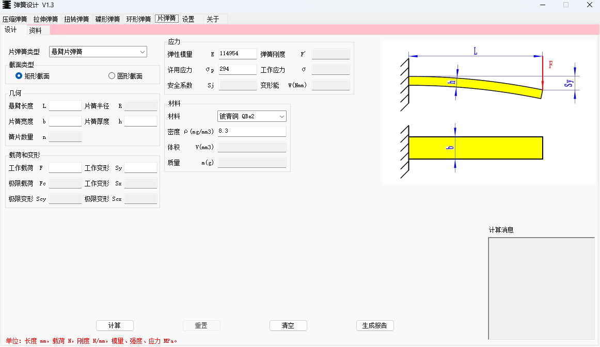
Task: Open the 环形弹簧 menu
Action: tap(138, 19)
